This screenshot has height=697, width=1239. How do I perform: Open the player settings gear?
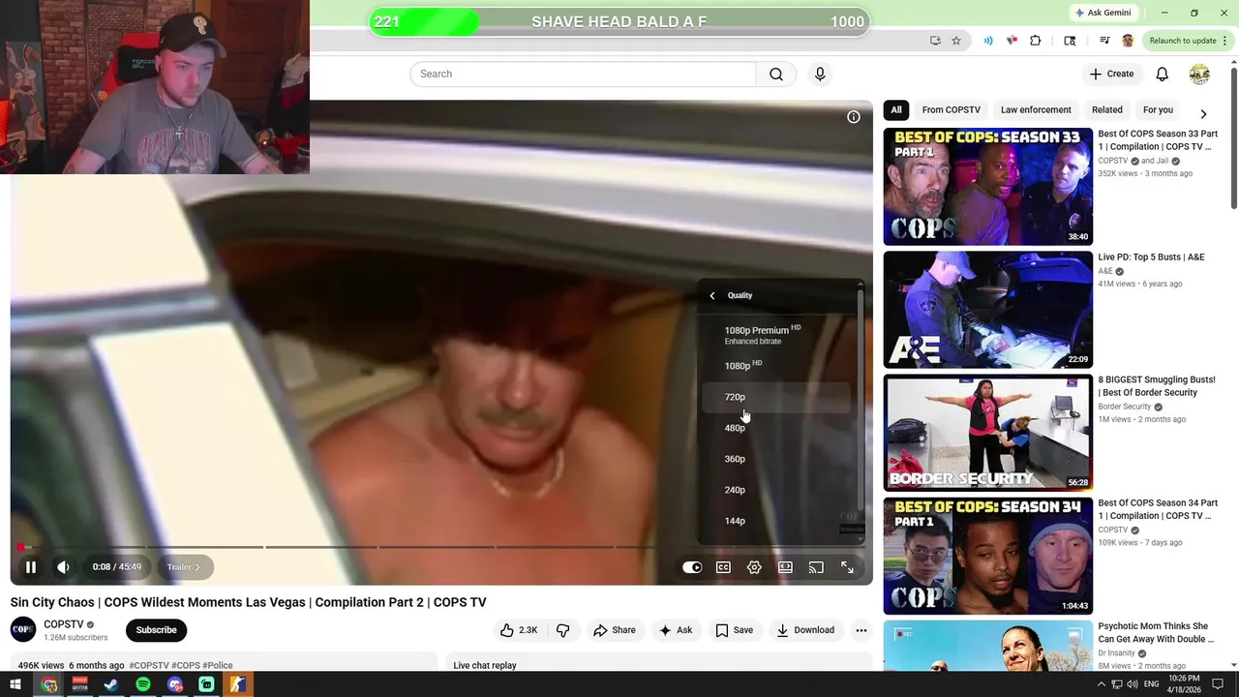point(754,567)
